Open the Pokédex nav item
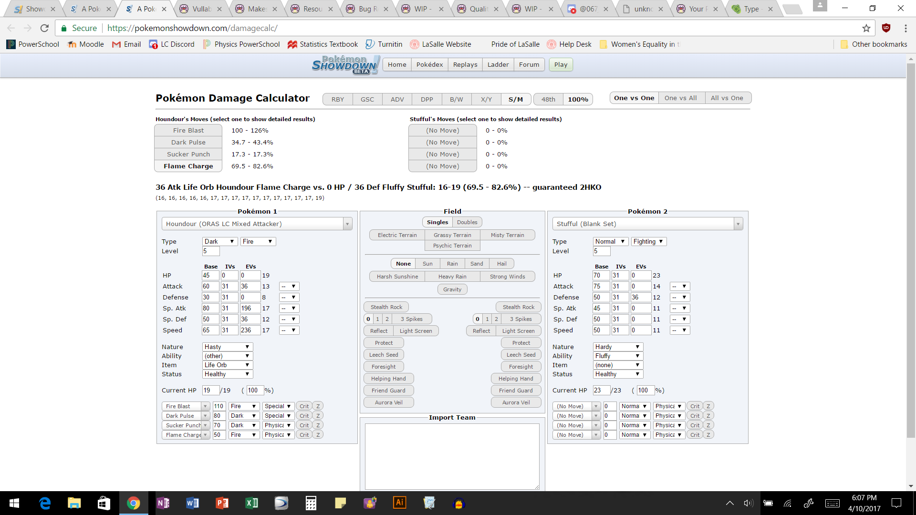The image size is (916, 515). coord(429,65)
